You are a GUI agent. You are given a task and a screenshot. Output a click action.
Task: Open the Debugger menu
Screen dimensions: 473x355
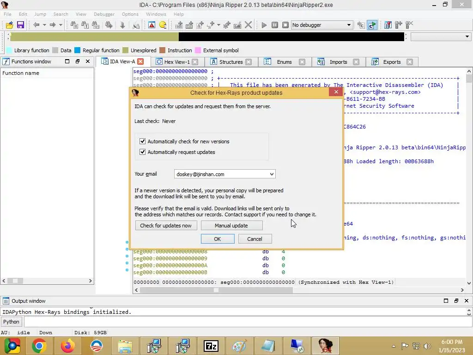tap(104, 14)
